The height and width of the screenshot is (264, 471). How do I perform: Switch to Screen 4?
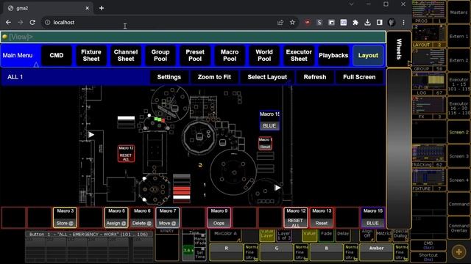click(458, 180)
